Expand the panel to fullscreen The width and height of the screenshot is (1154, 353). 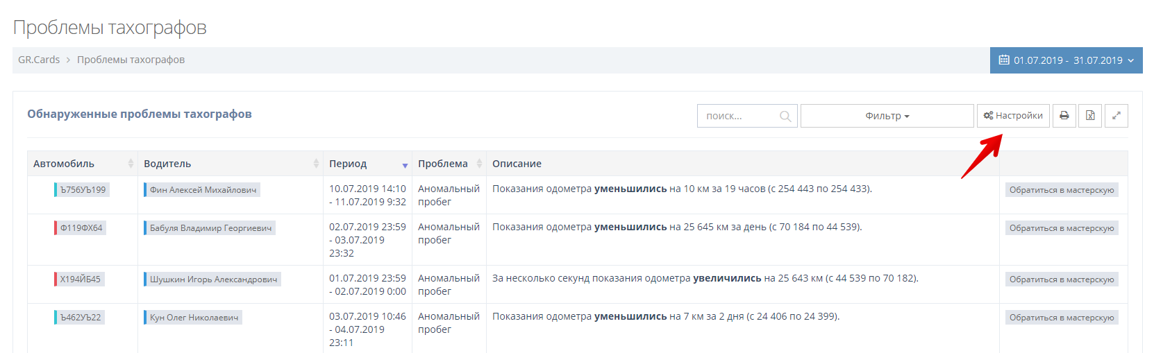pos(1117,116)
